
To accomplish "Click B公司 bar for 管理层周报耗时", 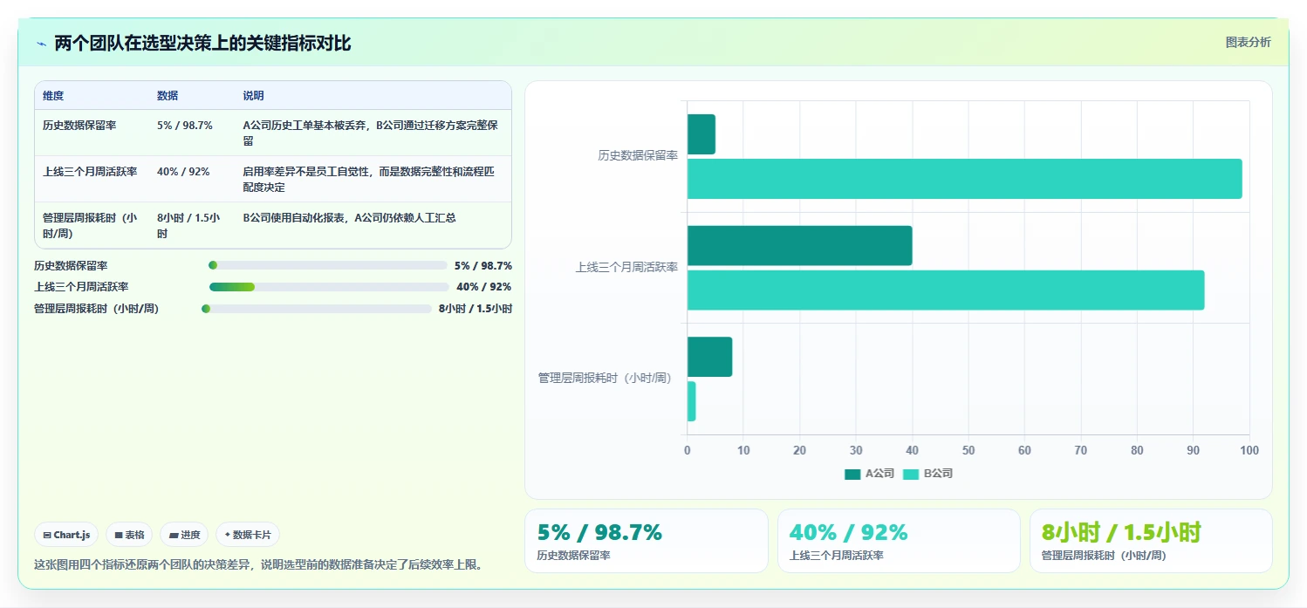I will [x=691, y=401].
